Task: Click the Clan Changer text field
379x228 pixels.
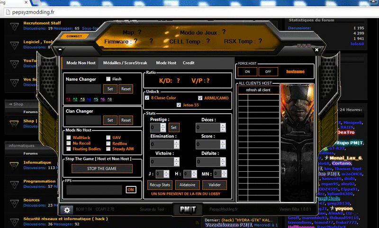Action: (x=83, y=120)
